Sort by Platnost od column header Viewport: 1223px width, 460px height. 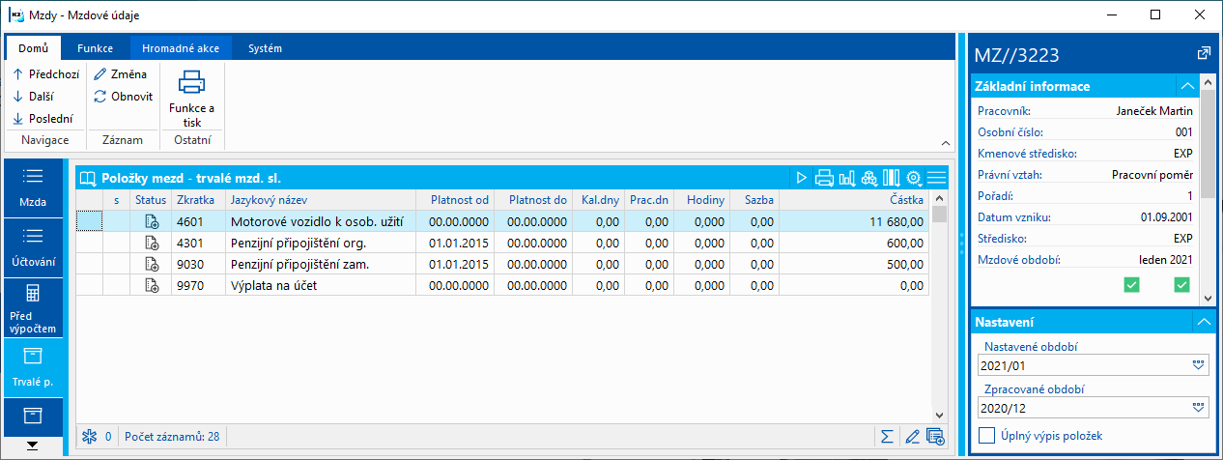[455, 199]
